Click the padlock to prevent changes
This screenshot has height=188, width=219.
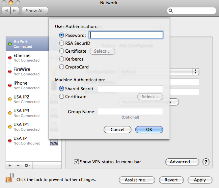[x=10, y=178]
